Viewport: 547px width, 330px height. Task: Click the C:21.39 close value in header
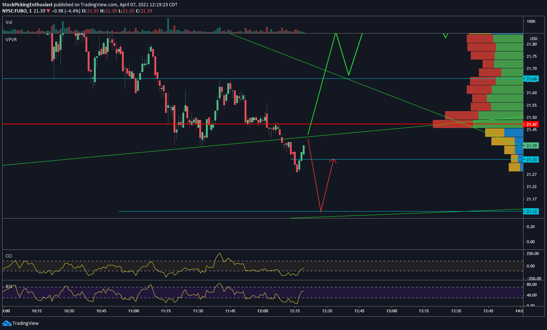tap(144, 11)
